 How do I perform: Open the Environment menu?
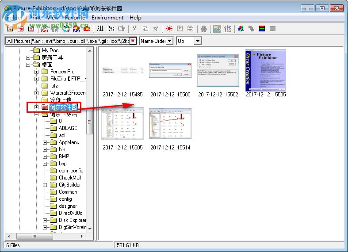pos(107,18)
